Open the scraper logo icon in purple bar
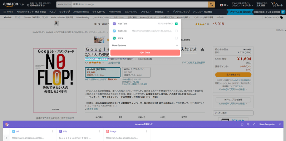 [7, 124]
